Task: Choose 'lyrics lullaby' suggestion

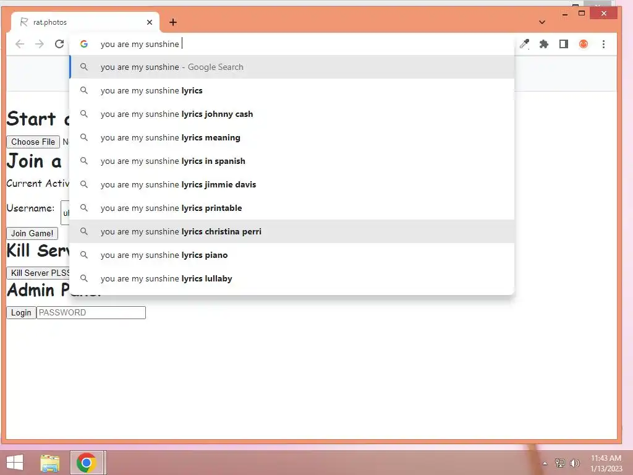Action: [x=292, y=278]
